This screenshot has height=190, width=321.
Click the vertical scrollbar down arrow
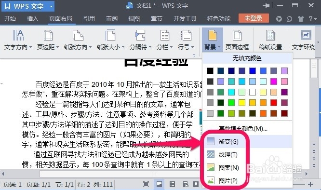click(x=314, y=145)
